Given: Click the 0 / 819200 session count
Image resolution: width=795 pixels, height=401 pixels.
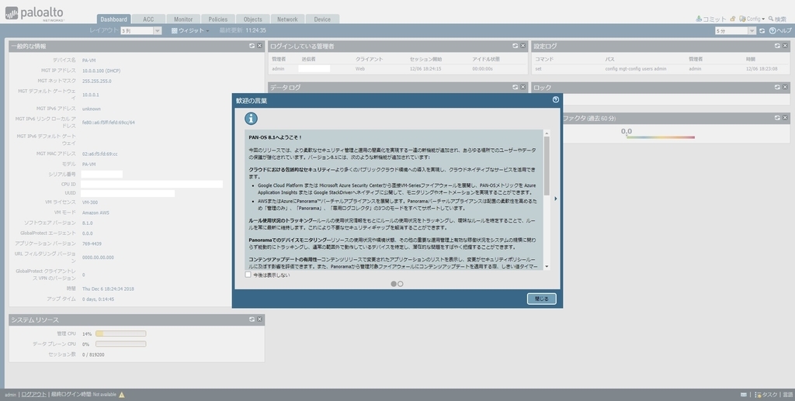Looking at the screenshot, I should click(x=93, y=355).
